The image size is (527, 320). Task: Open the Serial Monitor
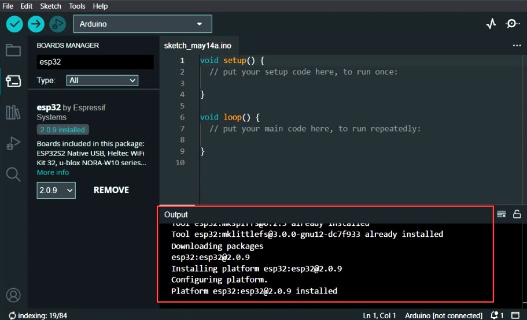click(512, 24)
